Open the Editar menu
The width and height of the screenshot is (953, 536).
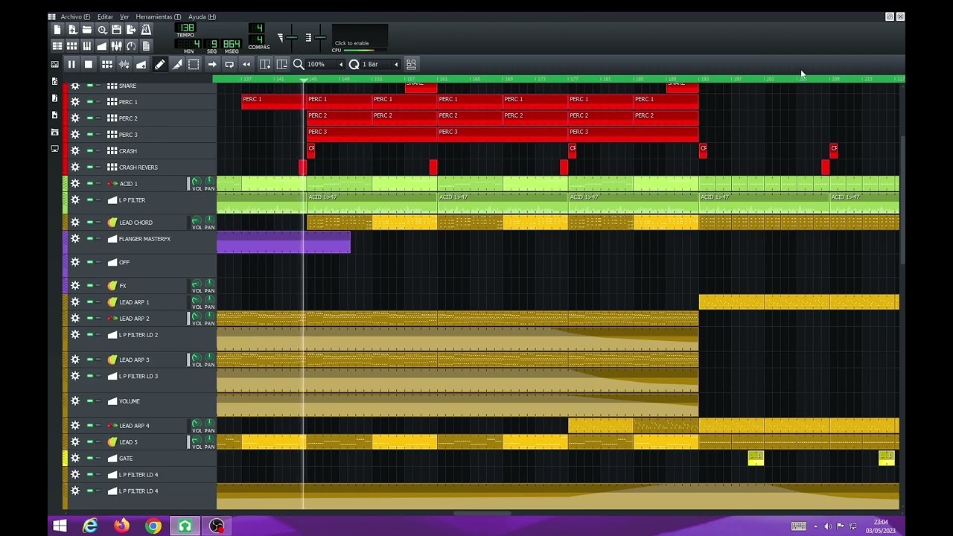pos(105,16)
